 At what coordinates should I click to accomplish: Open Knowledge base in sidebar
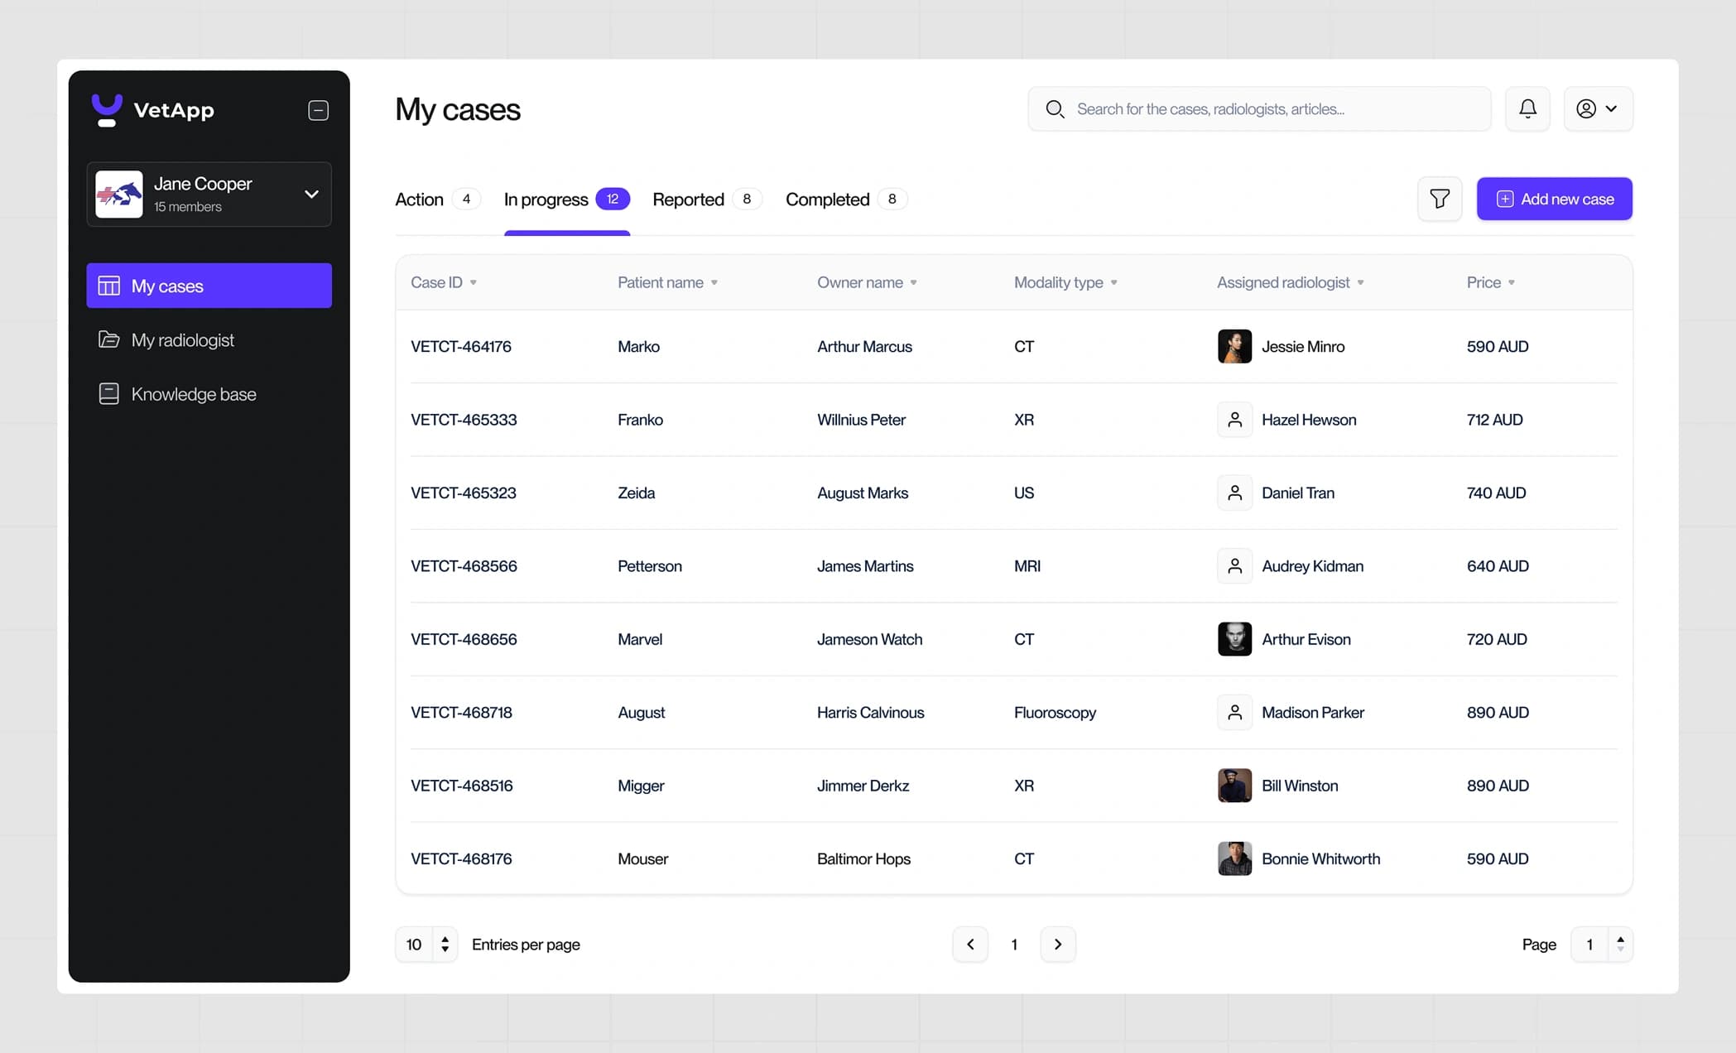coord(209,394)
